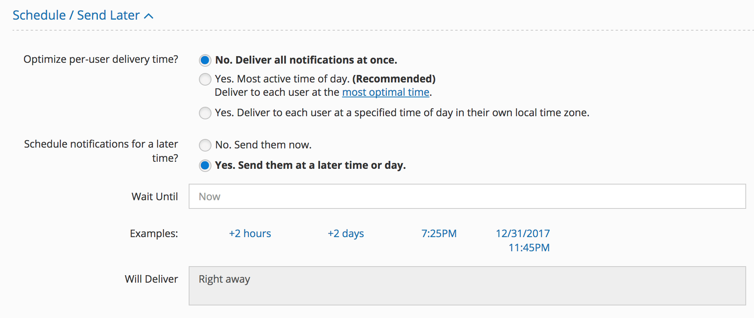Image resolution: width=754 pixels, height=318 pixels.
Task: Click the blue Schedule / Send Later title text
Action: click(x=77, y=15)
